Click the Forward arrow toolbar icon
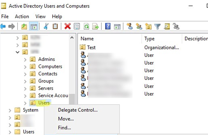This screenshot has width=208, height=135. point(11,26)
